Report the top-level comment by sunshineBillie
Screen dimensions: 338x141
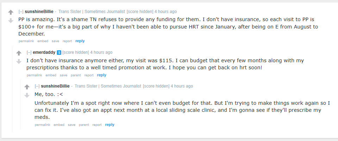(67, 41)
